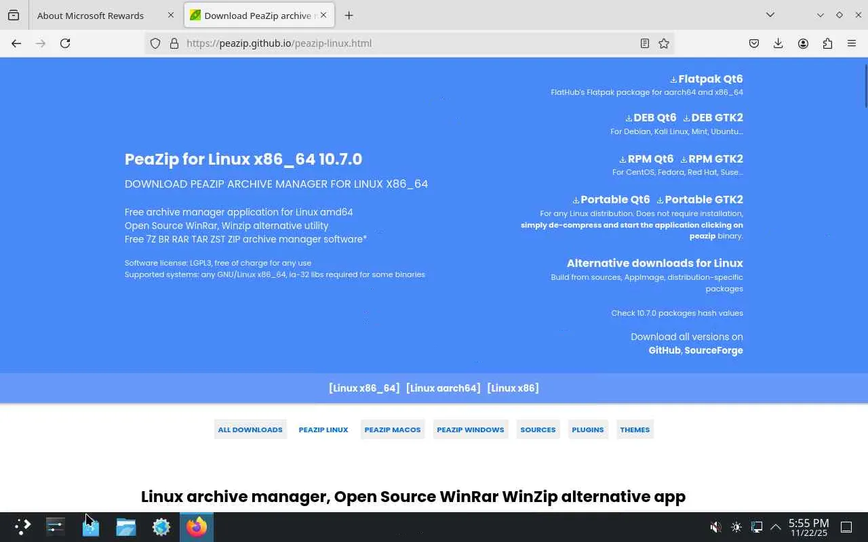
Task: Switch to the About Microsoft Rewards tab
Action: tap(105, 15)
